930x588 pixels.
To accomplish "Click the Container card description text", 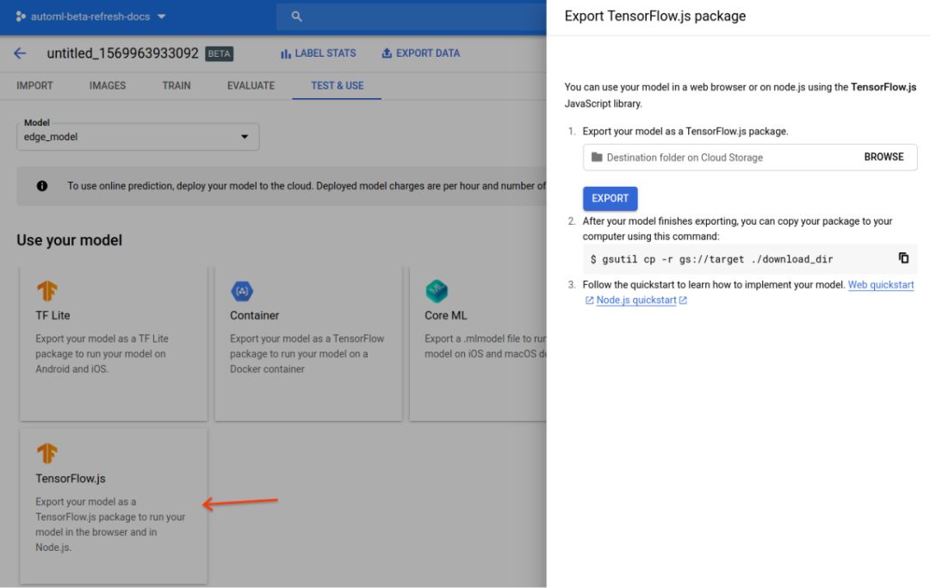I will tap(307, 354).
